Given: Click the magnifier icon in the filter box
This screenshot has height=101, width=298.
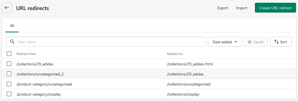Looking at the screenshot, I should coord(12,42).
